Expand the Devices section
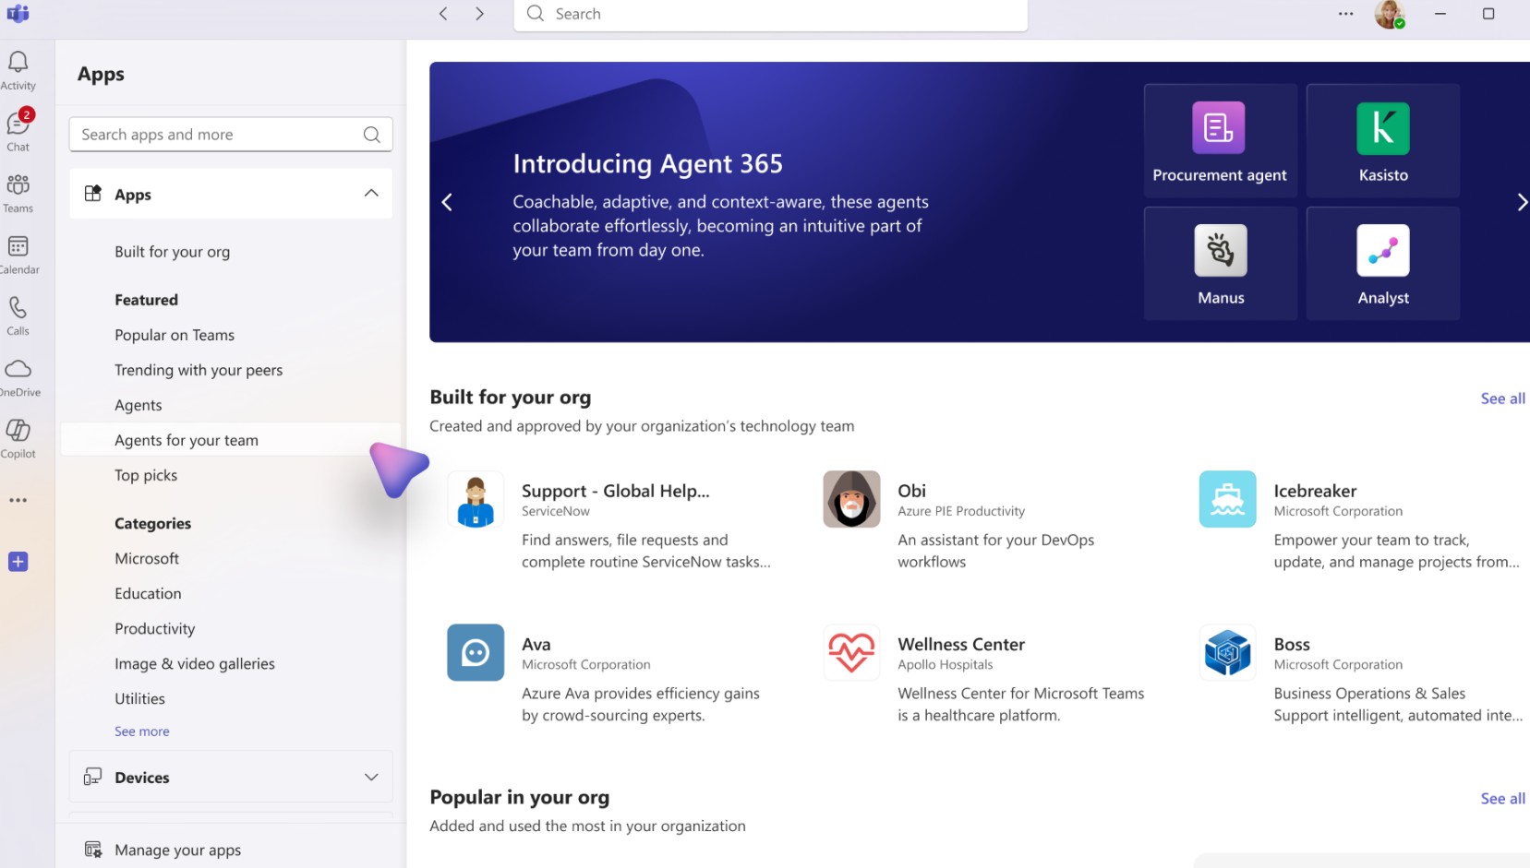The image size is (1530, 868). pyautogui.click(x=371, y=778)
